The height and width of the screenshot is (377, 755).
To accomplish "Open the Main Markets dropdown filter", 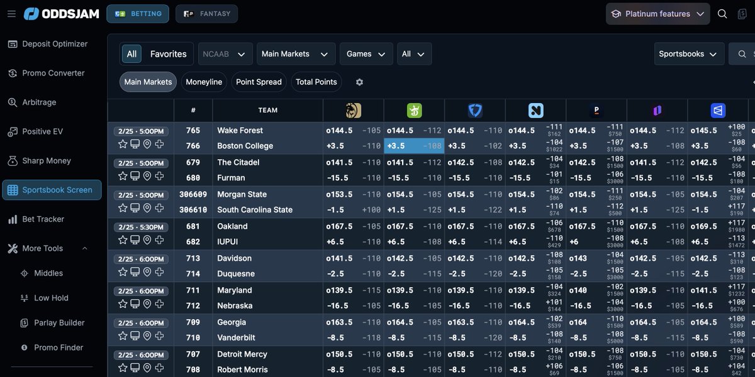I will click(296, 54).
